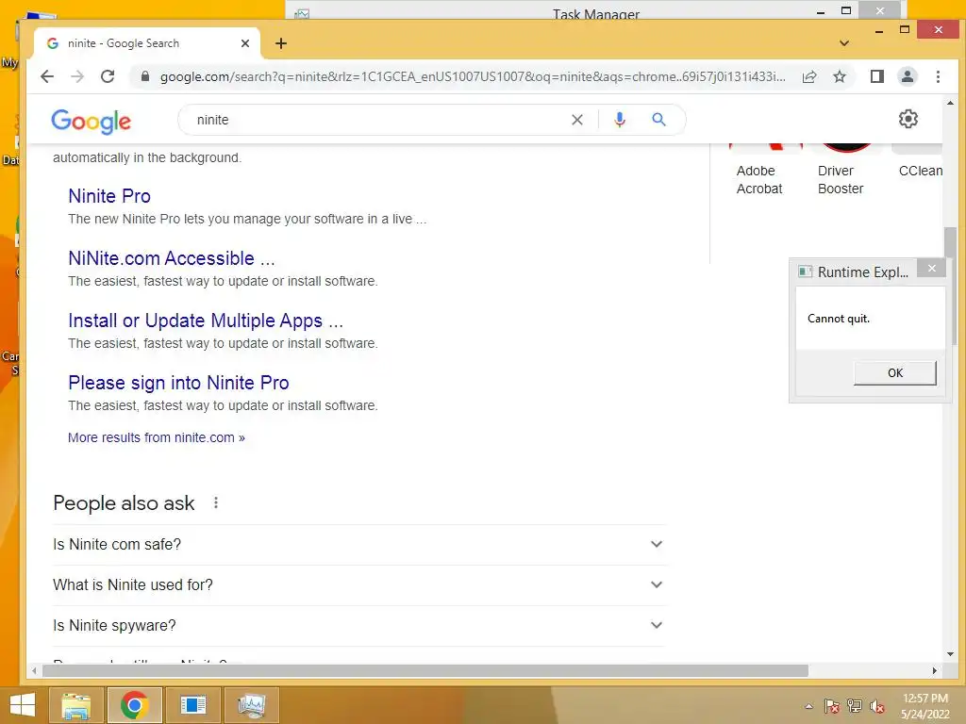Click OK in Runtime Explorer dialog
966x724 pixels.
[x=894, y=373]
